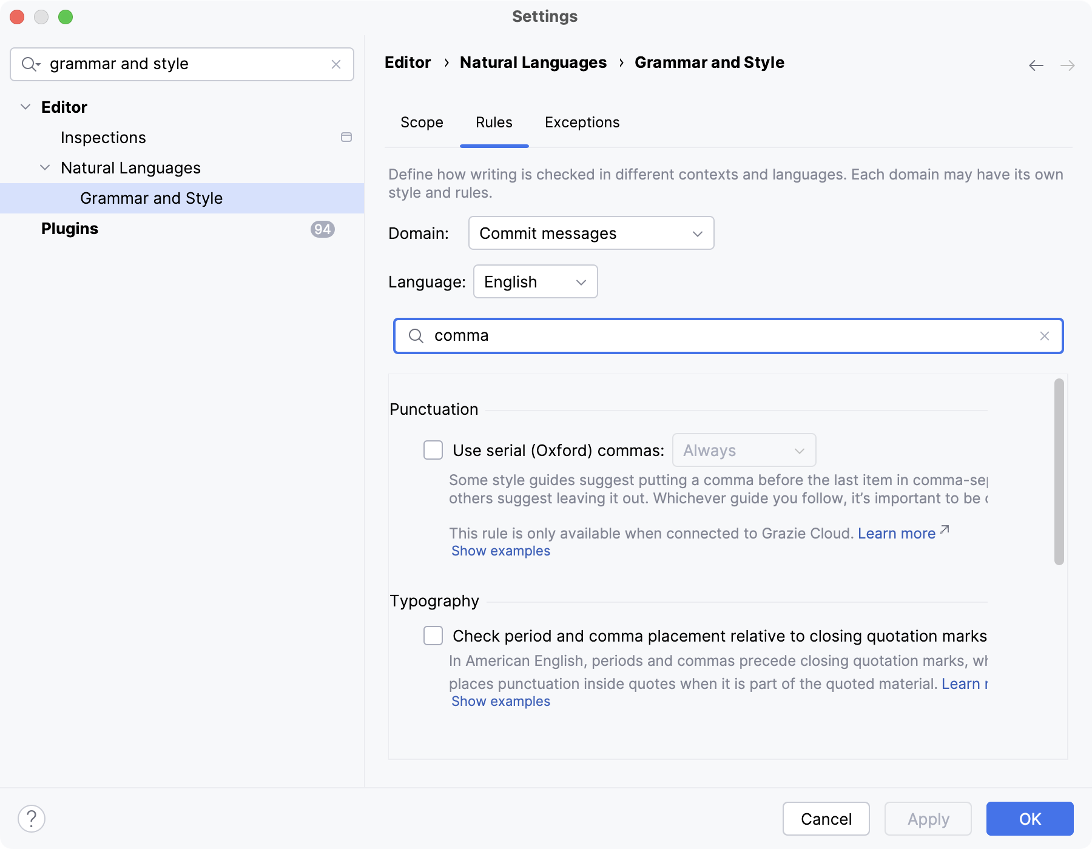This screenshot has height=849, width=1092.
Task: Clear the grammar and style search query
Action: [335, 64]
